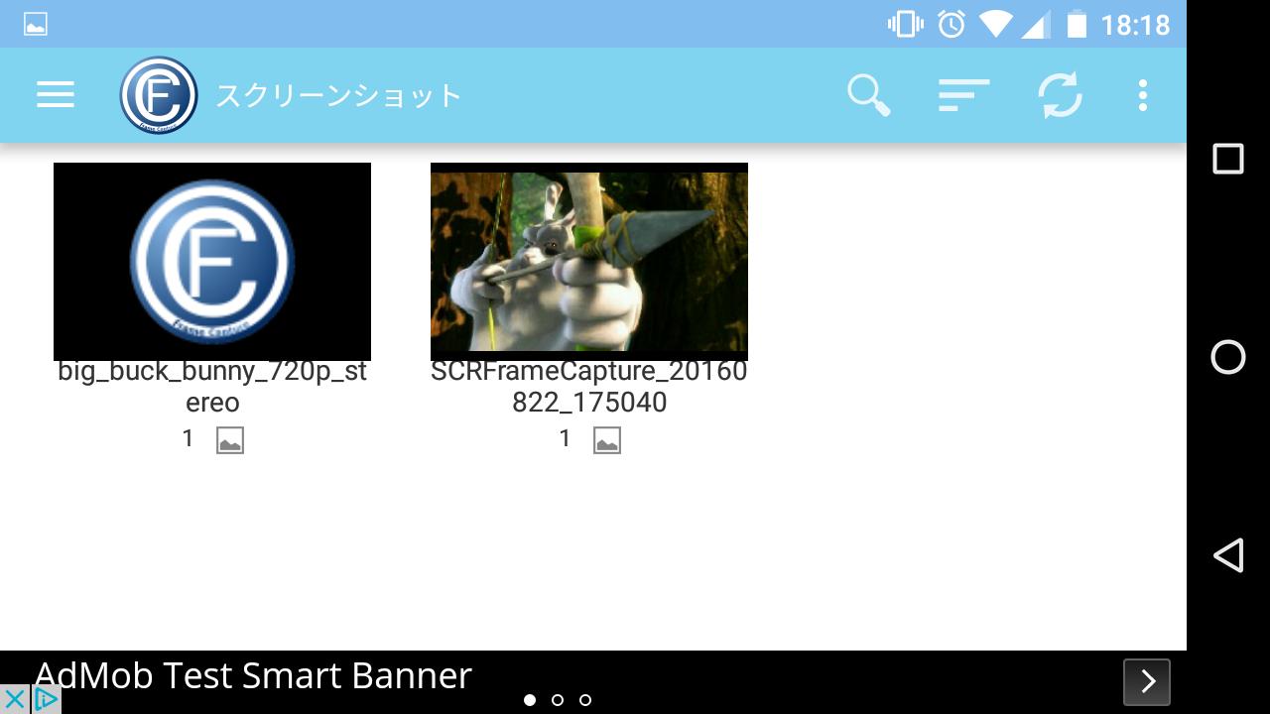
Task: Close the ad with X icon
Action: (x=14, y=699)
